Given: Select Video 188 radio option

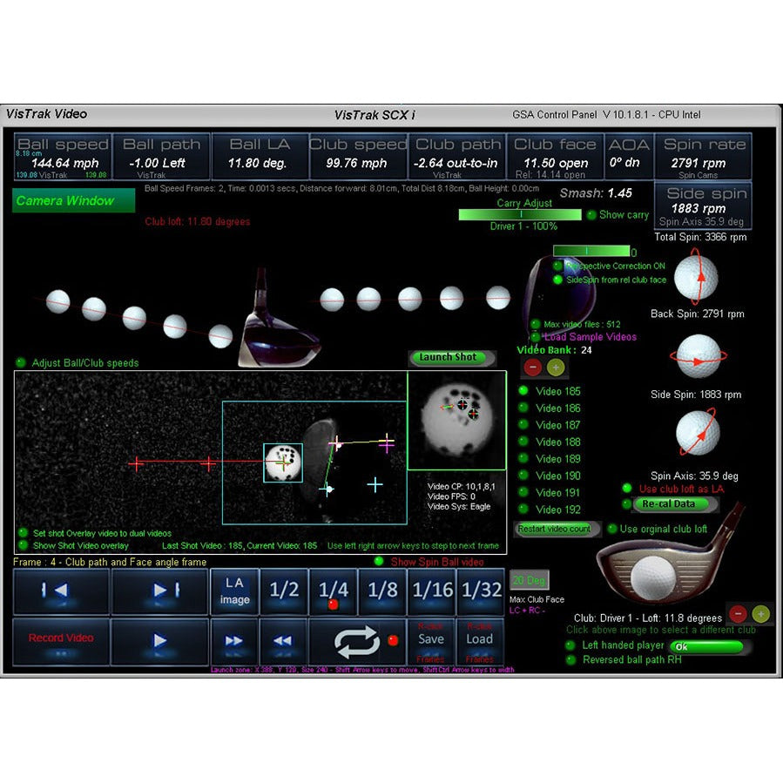Looking at the screenshot, I should pyautogui.click(x=523, y=442).
